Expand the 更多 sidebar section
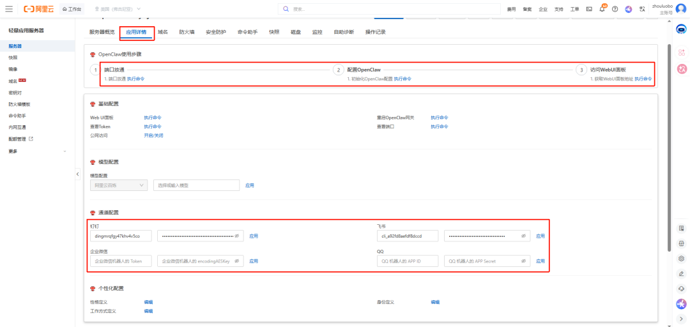 click(38, 151)
